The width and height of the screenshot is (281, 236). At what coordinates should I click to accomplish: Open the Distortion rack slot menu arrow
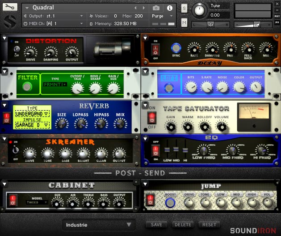4,38
